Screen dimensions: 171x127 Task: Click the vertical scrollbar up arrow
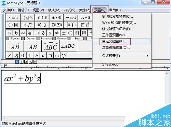[x=167, y=73]
